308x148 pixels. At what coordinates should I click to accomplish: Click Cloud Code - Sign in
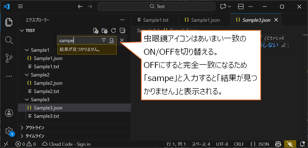click(66, 144)
